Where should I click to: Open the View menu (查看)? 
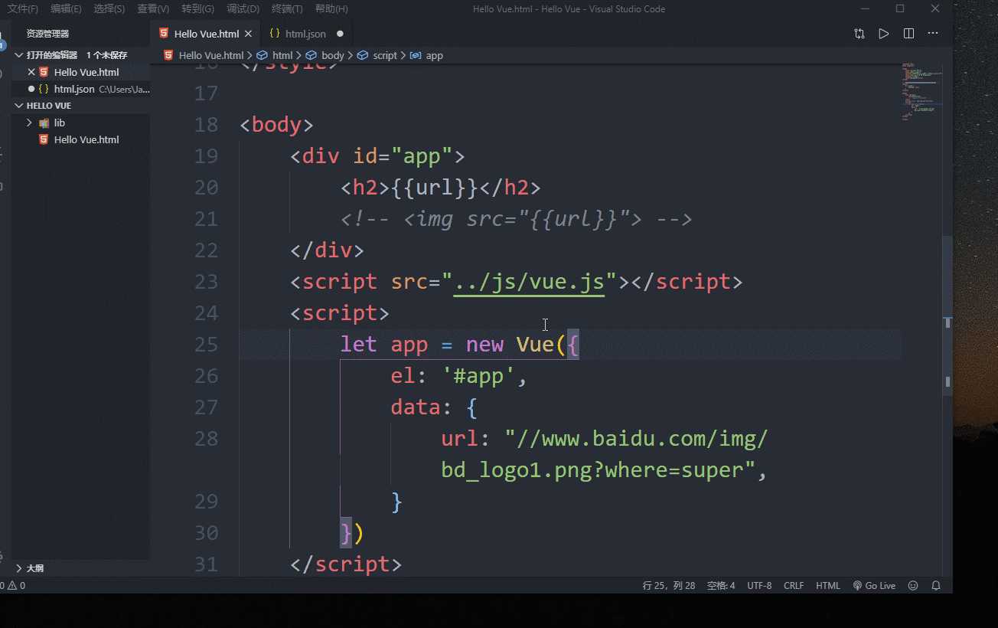point(153,9)
